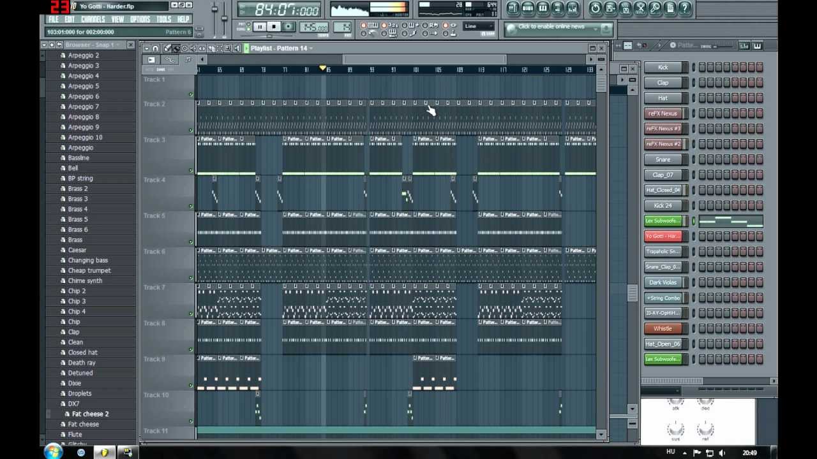Toggle the mute switch on Track 5
The image size is (817, 459).
click(x=190, y=242)
